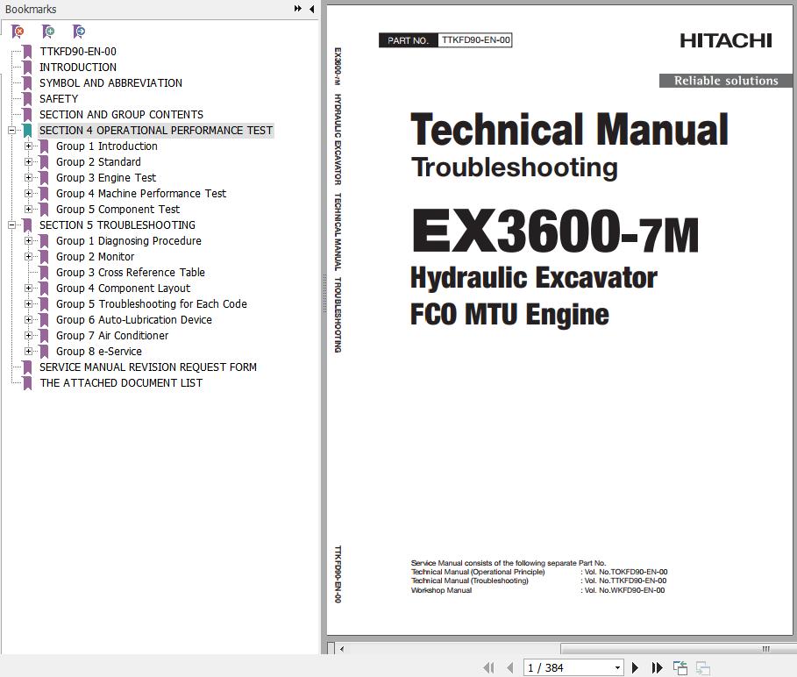Collapse the Bookmarks panel with the left arrow

(311, 9)
